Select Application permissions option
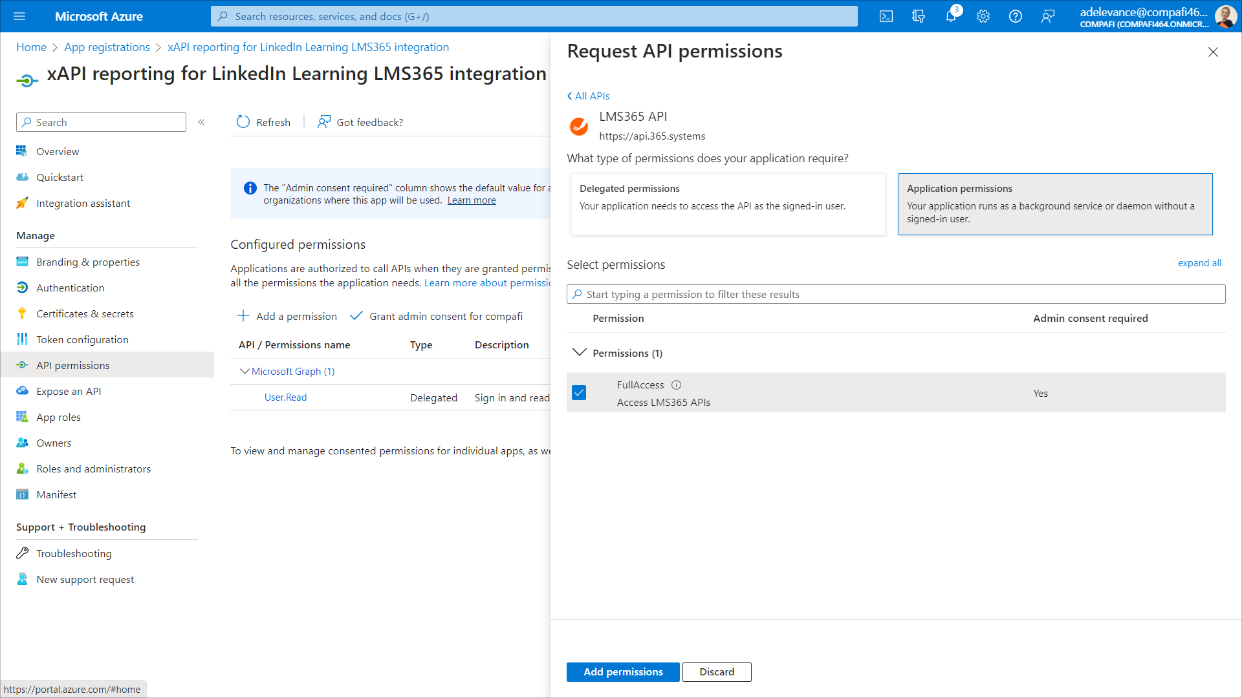This screenshot has width=1242, height=698. point(1055,204)
